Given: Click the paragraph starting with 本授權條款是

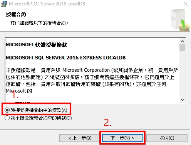Looking at the screenshot, I should [92, 81].
